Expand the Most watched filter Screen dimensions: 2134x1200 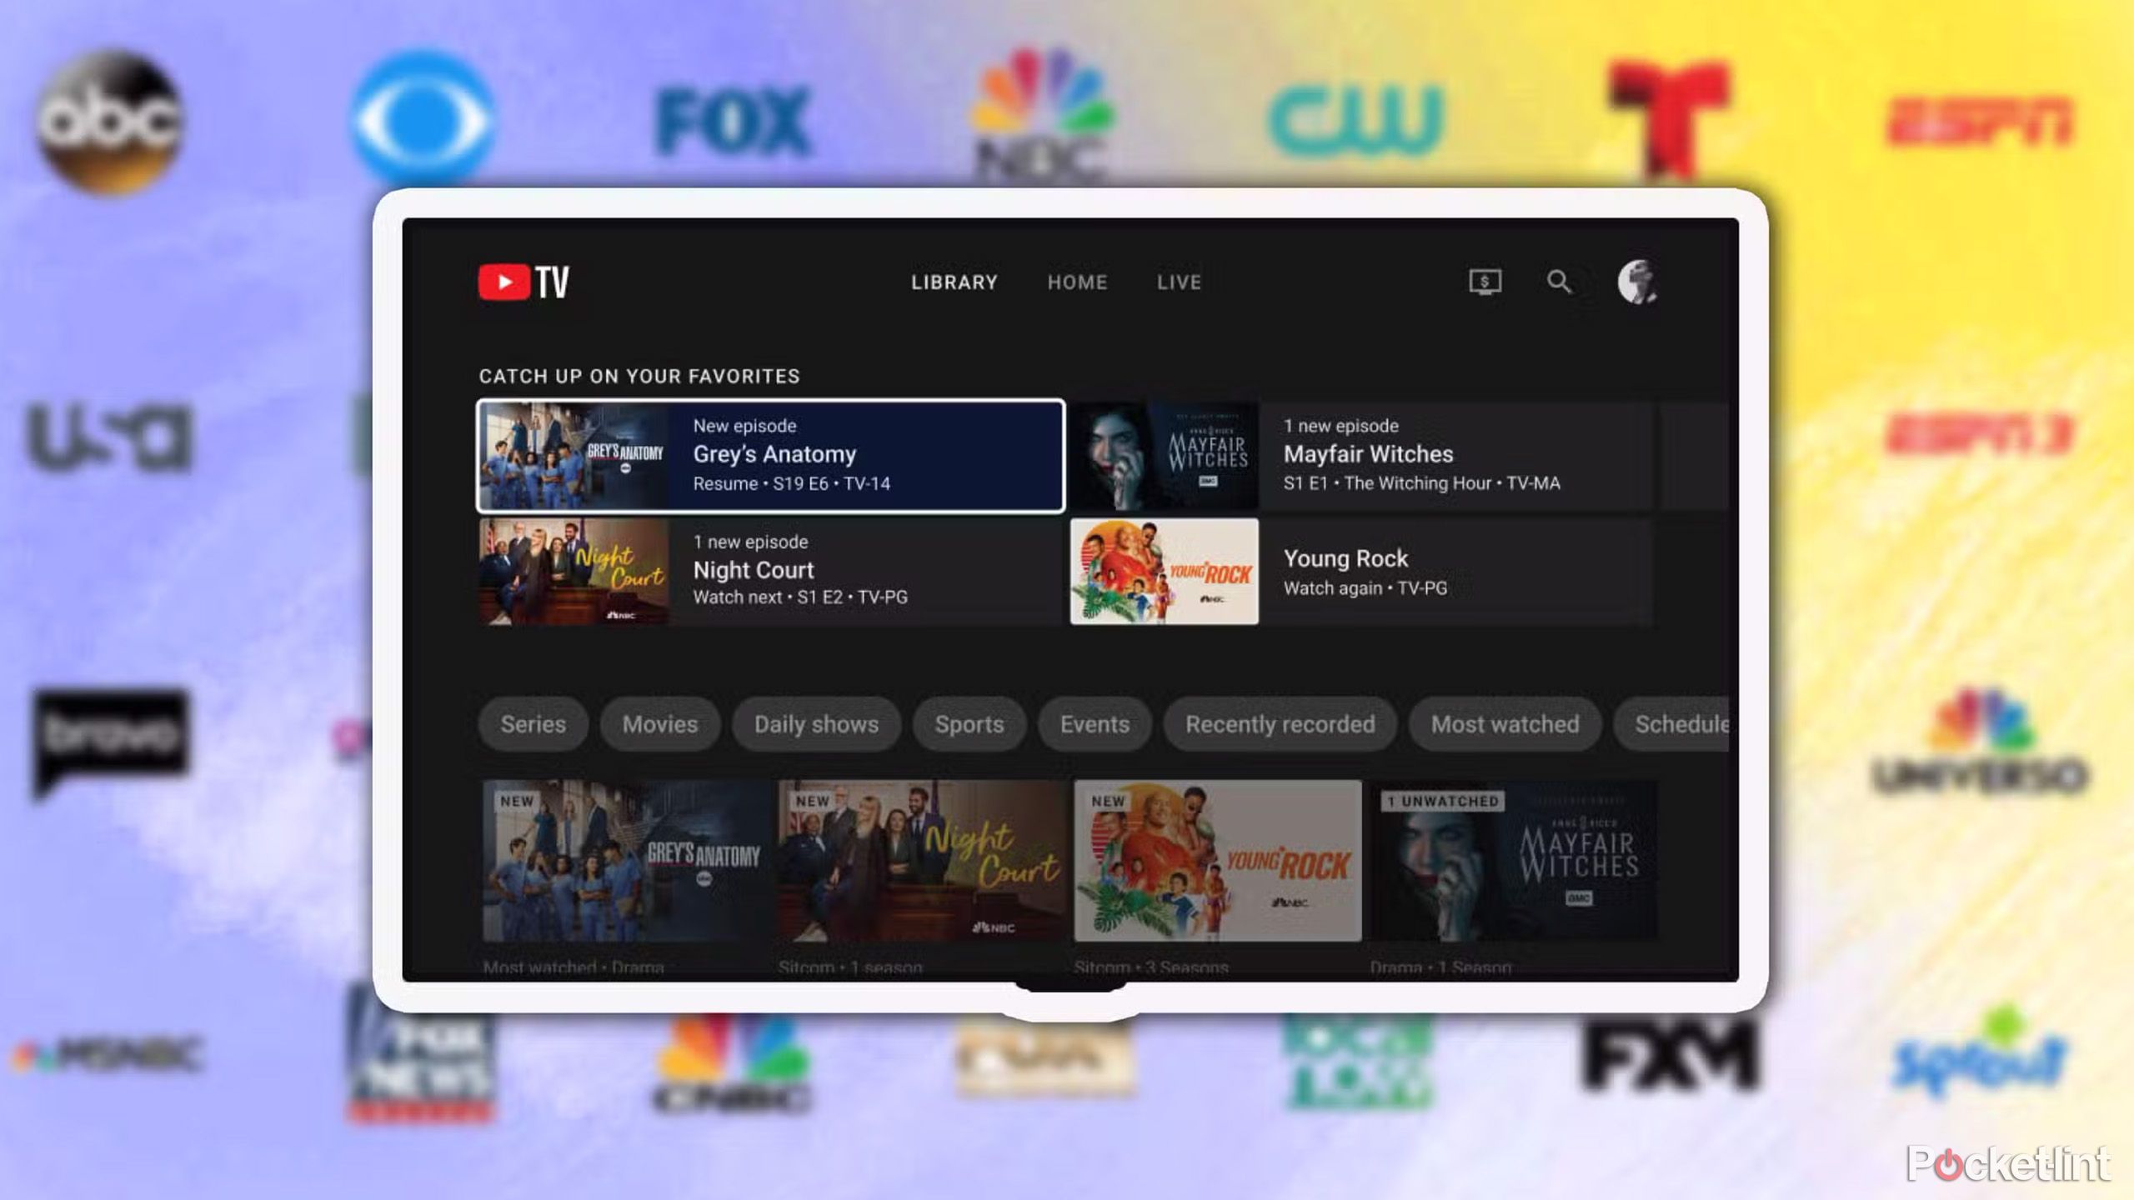point(1504,724)
